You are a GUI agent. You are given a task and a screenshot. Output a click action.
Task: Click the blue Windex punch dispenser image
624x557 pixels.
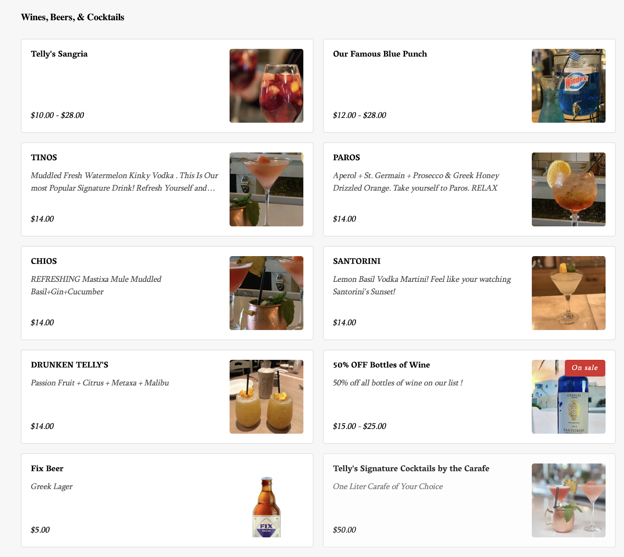pos(568,86)
